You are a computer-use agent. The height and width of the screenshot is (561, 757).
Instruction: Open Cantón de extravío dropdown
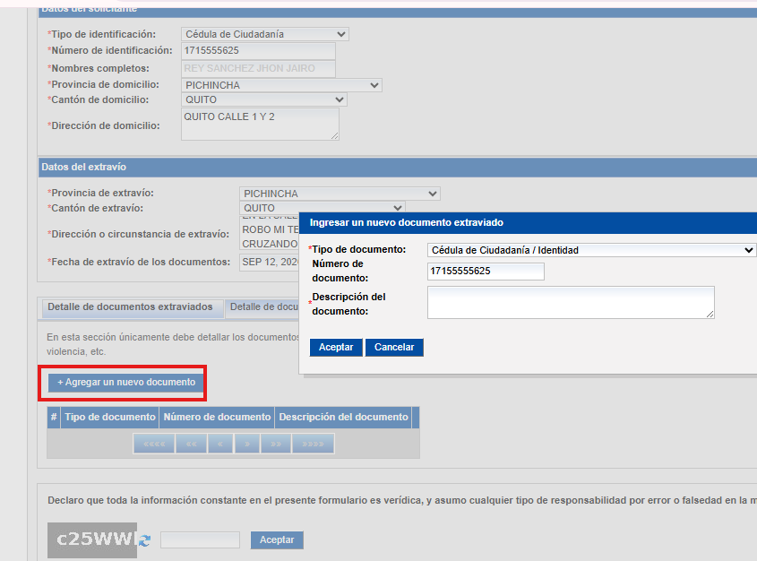click(322, 208)
